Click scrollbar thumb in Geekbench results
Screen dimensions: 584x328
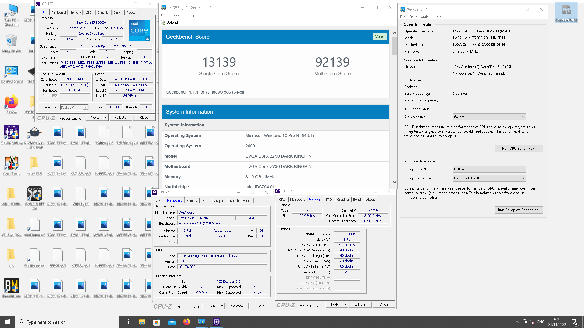coord(395,46)
